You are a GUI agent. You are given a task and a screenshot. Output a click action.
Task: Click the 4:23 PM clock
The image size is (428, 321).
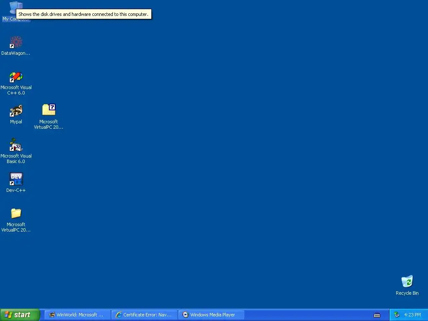coord(413,315)
